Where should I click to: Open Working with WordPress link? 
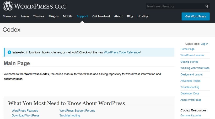195,68
